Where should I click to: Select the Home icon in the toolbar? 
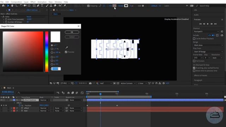(x=3, y=6)
